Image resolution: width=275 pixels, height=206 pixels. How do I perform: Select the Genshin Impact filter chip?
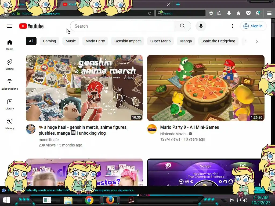tap(128, 41)
